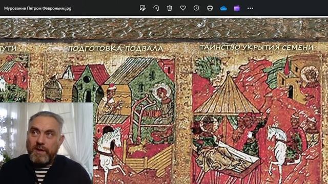Click file name 'Мурование Петром Февроньим.jpg'
Image resolution: width=328 pixels, height=184 pixels.
(37, 8)
